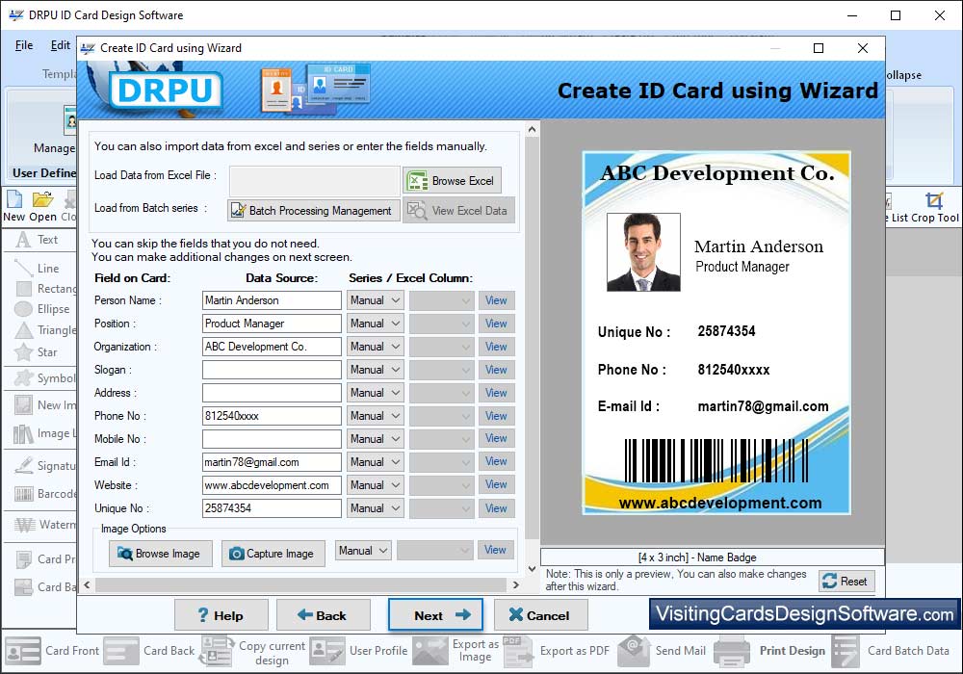Click Browse Image button
The width and height of the screenshot is (963, 674).
[160, 554]
